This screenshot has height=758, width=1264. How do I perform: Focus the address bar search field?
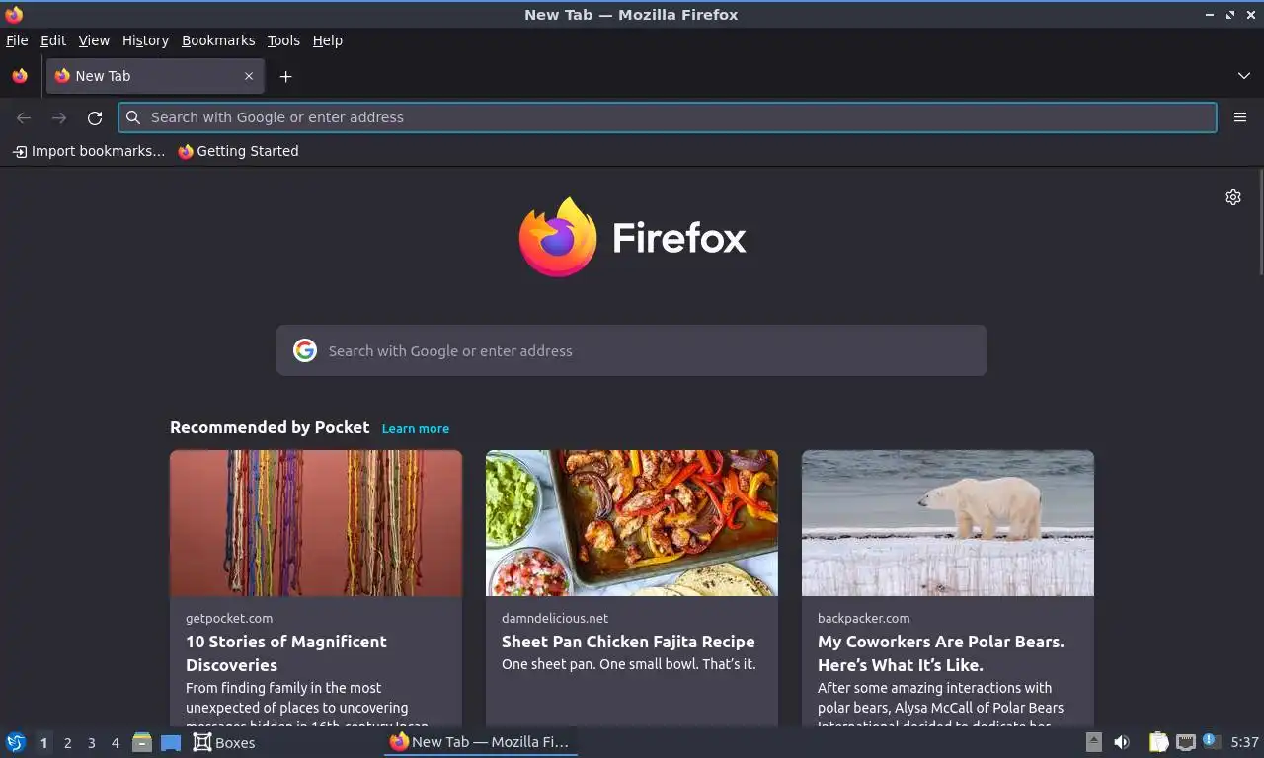coord(668,117)
